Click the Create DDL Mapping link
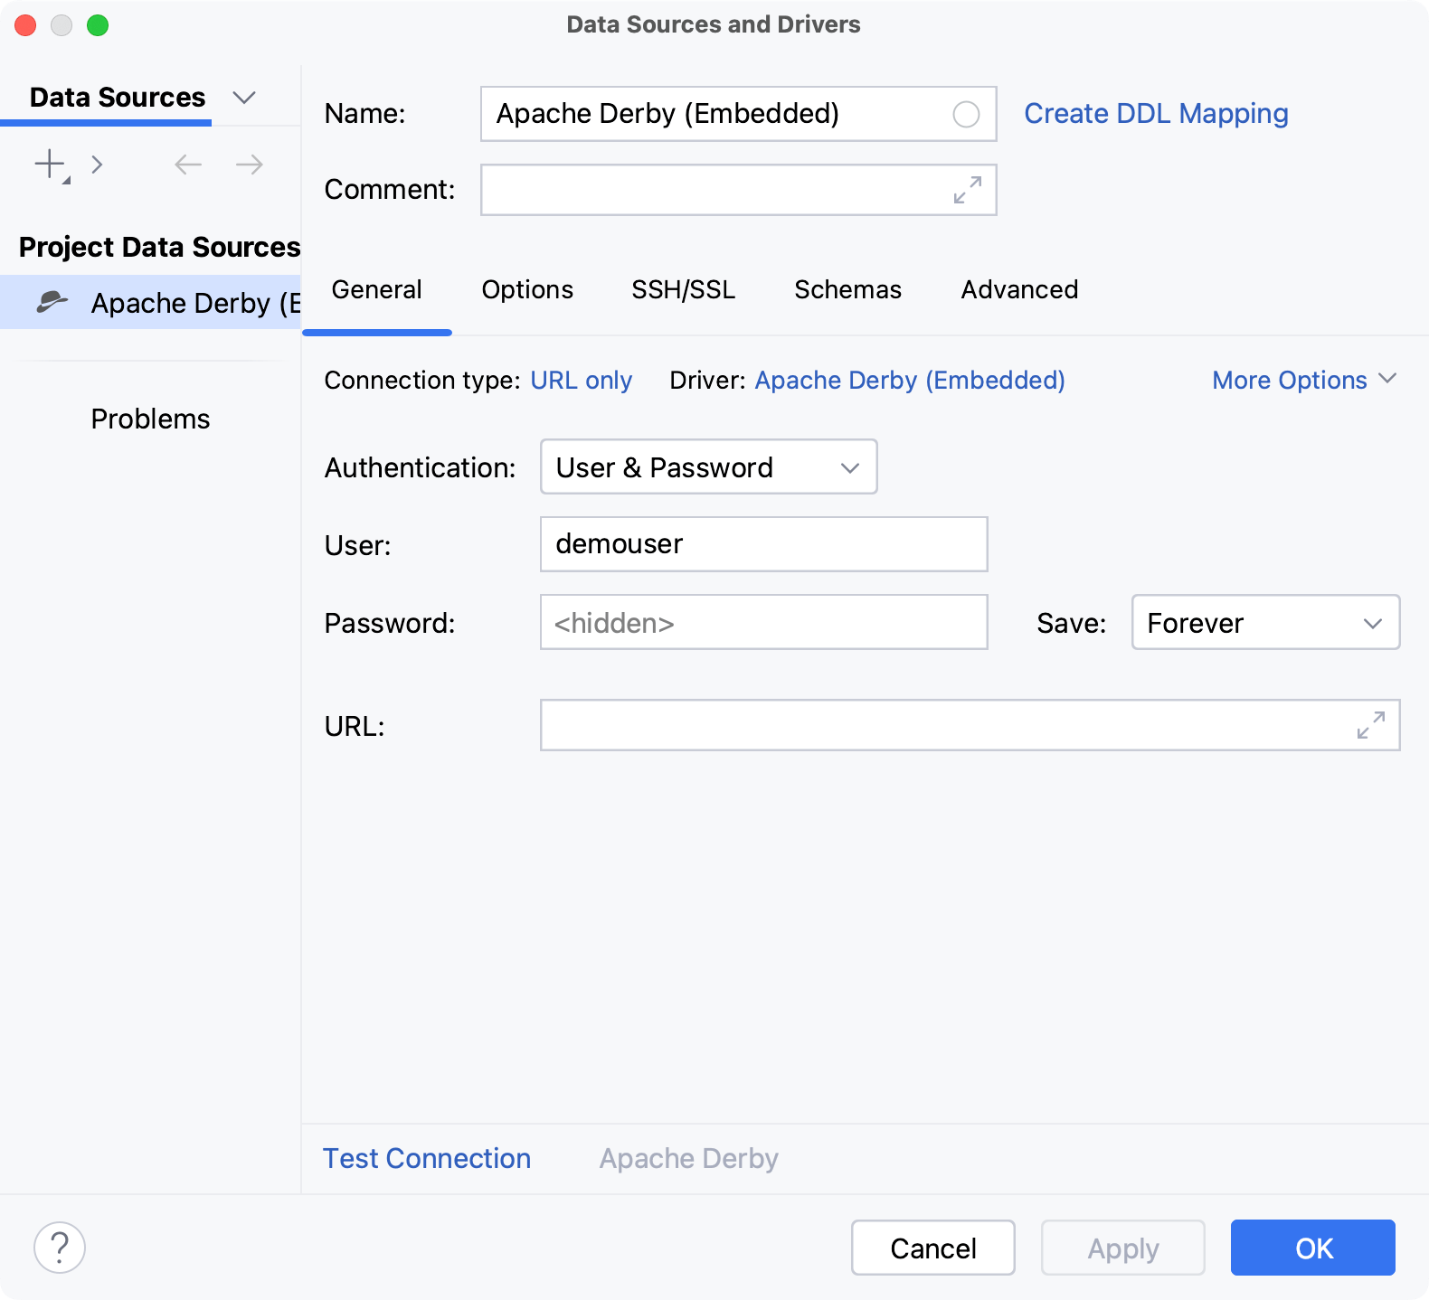Screen dimensions: 1429x1300 pyautogui.click(x=1156, y=114)
